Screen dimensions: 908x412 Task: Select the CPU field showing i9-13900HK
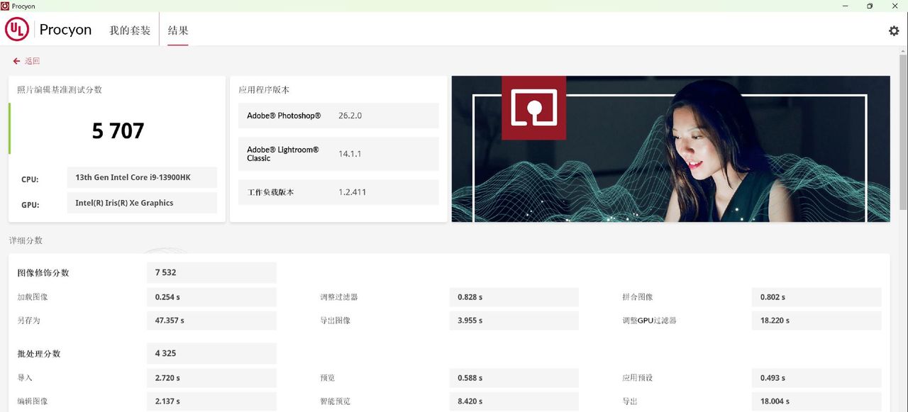pos(141,177)
